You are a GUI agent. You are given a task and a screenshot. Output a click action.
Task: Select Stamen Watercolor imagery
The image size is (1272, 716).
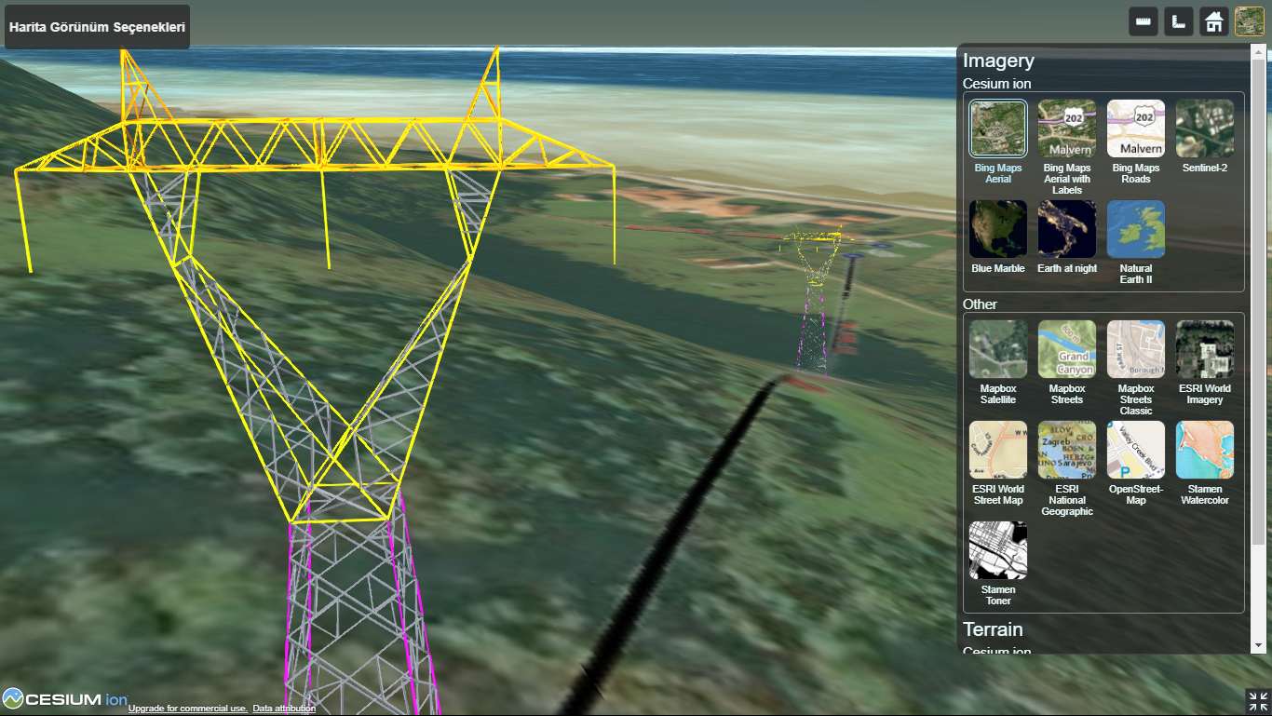(x=1205, y=463)
